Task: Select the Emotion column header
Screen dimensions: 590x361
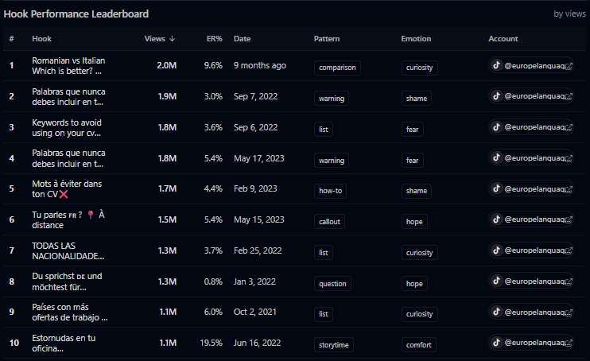Action: tap(415, 38)
